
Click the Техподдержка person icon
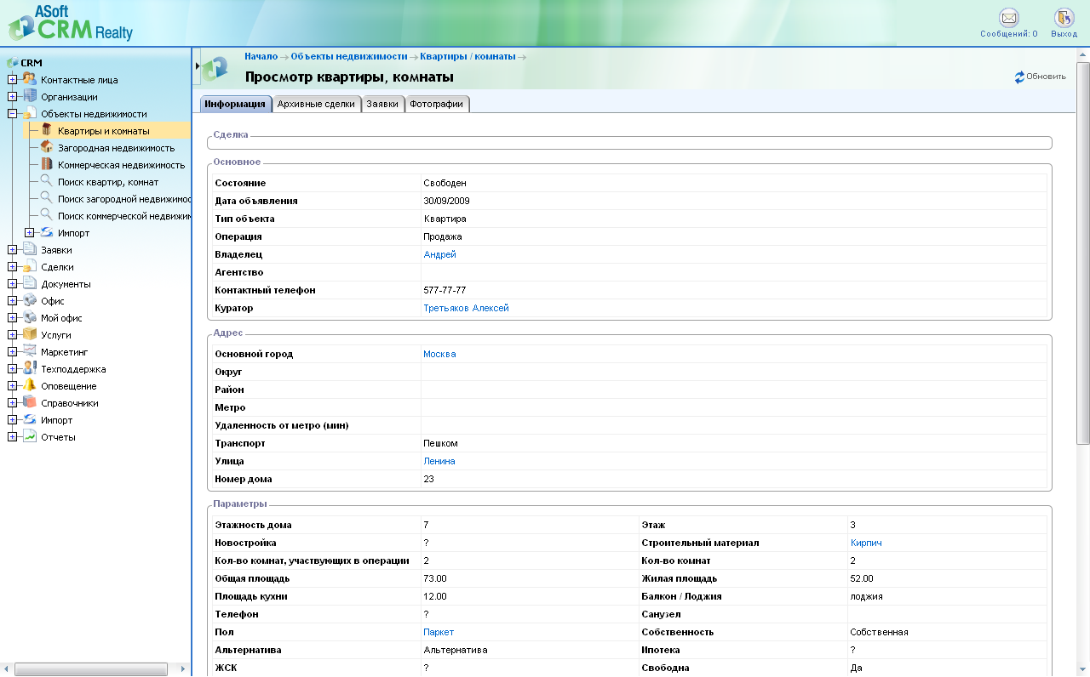[x=30, y=368]
